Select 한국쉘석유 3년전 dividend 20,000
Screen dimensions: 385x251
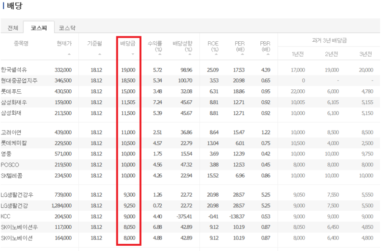tap(366, 70)
